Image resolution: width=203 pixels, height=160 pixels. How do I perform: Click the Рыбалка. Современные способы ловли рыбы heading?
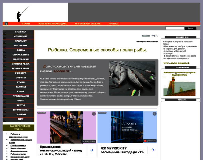(97, 50)
